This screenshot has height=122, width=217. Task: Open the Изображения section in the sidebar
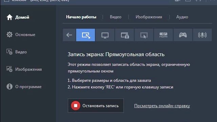coord(24,69)
